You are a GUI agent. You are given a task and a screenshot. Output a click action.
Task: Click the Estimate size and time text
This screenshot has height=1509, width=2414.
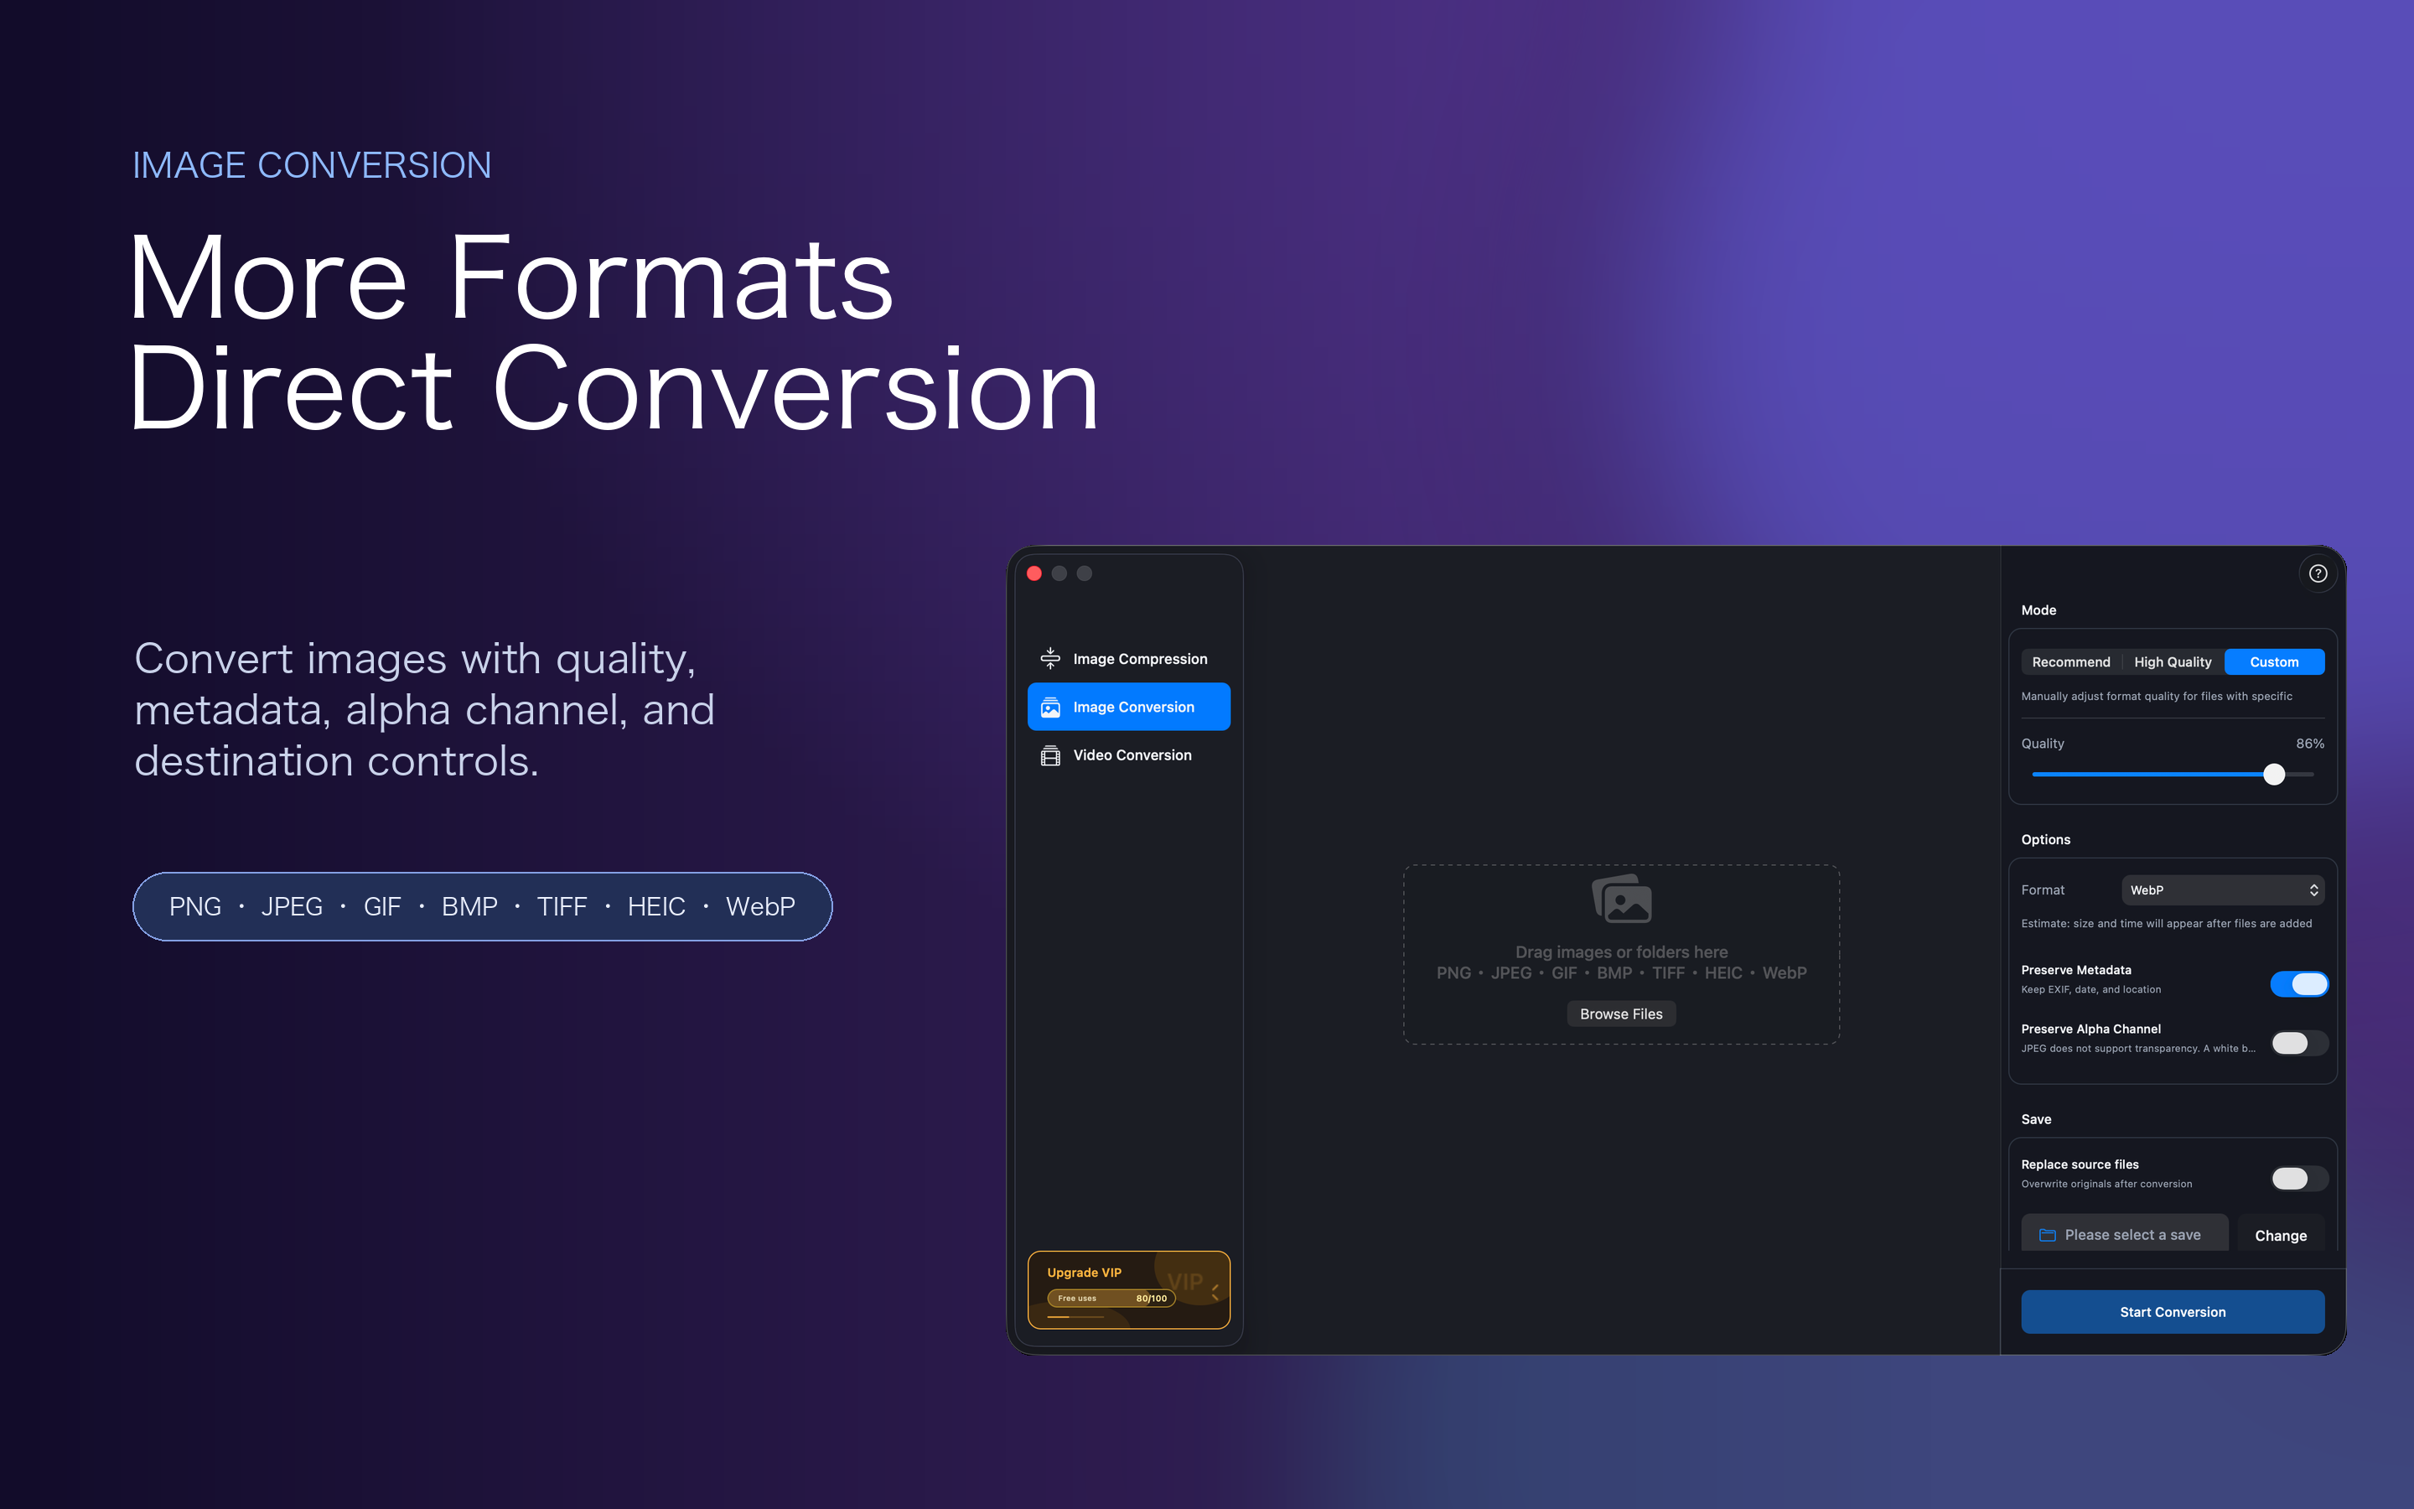[2167, 923]
